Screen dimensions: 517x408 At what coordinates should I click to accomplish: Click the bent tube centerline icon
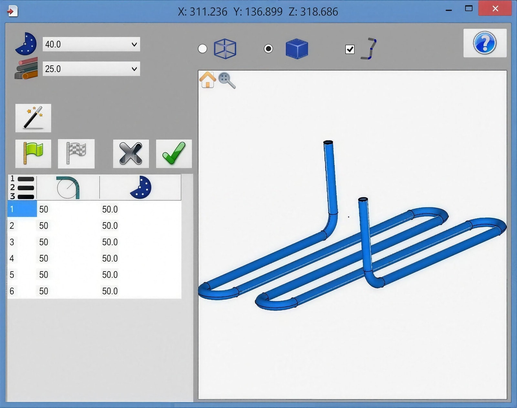369,49
